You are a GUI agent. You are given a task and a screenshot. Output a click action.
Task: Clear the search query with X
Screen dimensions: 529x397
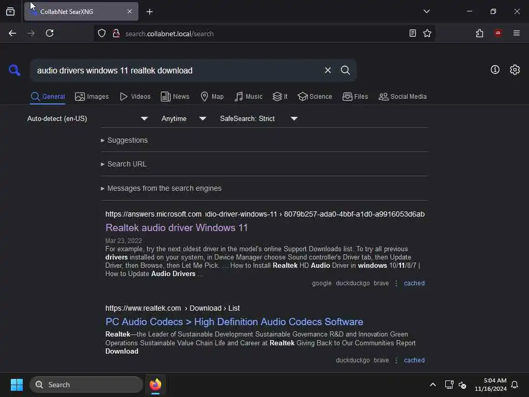(x=328, y=70)
